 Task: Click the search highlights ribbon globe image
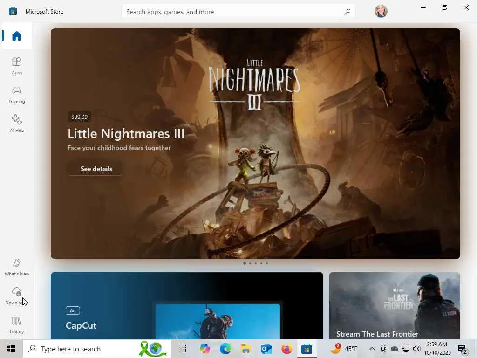click(x=154, y=349)
